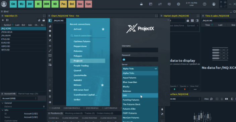
Task: Click the alert bell icon in chart sidebar
Action: pos(50,36)
